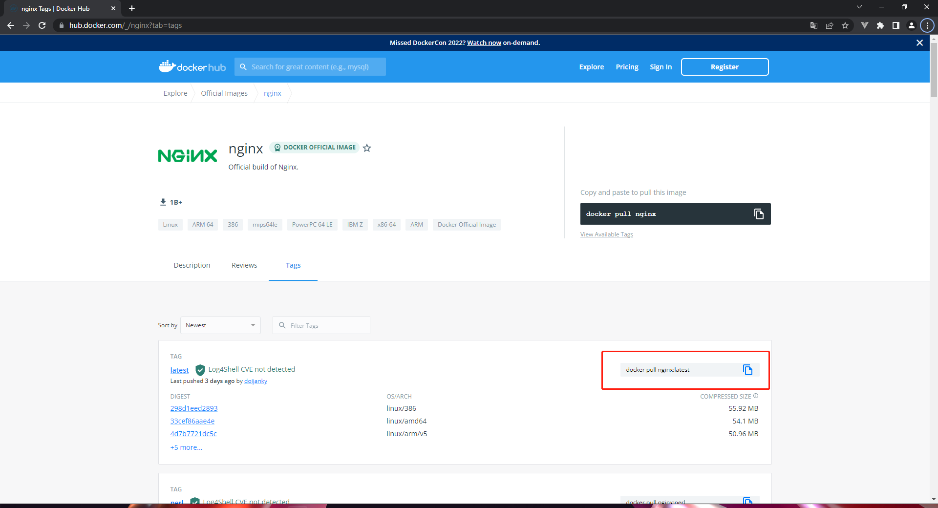This screenshot has width=938, height=508.
Task: Click the search magnifier icon in header
Action: point(243,67)
